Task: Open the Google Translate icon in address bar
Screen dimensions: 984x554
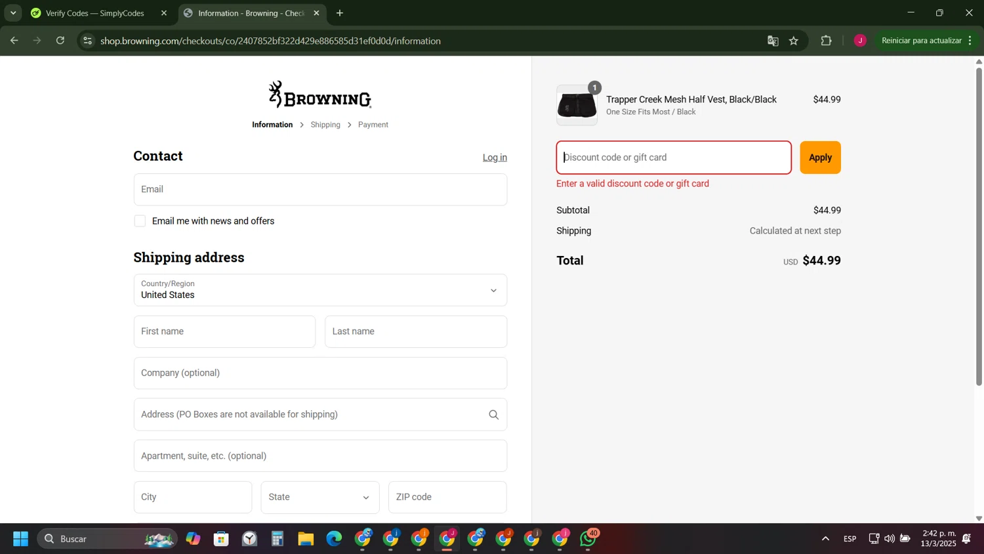Action: pyautogui.click(x=773, y=41)
